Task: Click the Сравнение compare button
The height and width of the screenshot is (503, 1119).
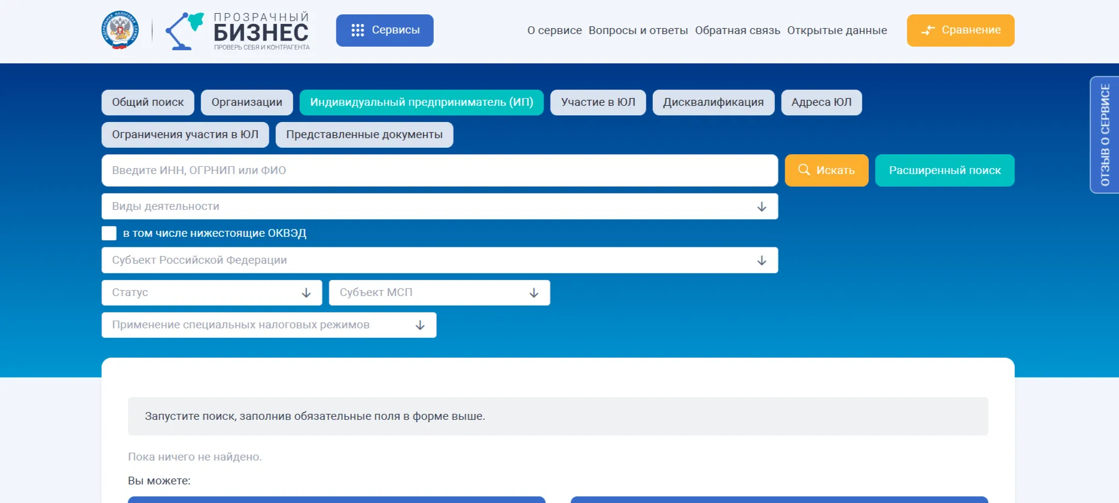Action: [x=960, y=31]
